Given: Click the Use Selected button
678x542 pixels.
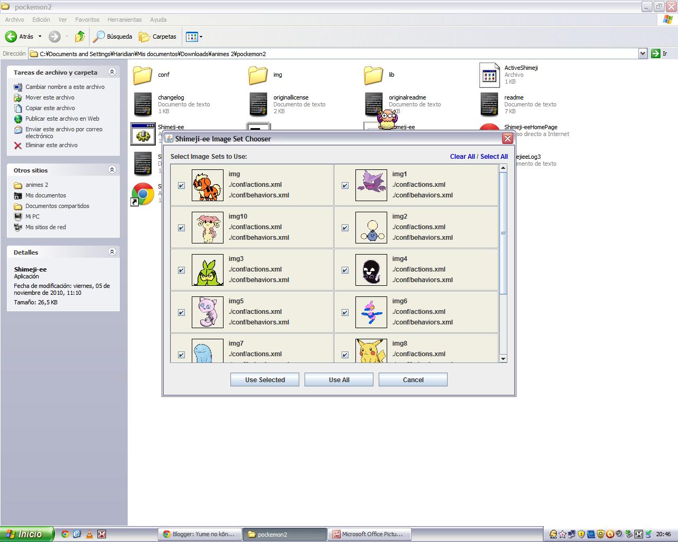Looking at the screenshot, I should [x=265, y=380].
